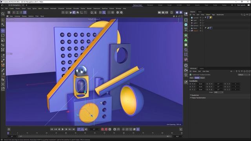Click the Render View icon
This screenshot has width=251, height=141.
pos(159,12)
